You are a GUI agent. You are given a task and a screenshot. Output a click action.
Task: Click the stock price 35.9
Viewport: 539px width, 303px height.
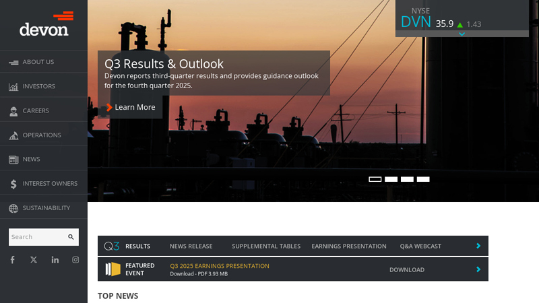click(445, 24)
